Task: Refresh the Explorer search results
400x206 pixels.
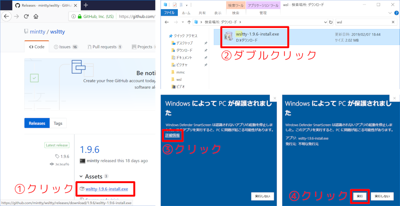Action: point(331,22)
